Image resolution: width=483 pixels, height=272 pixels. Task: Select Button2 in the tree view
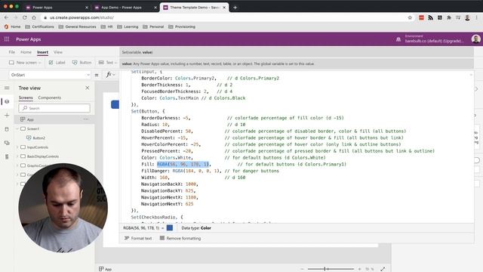tap(38, 138)
